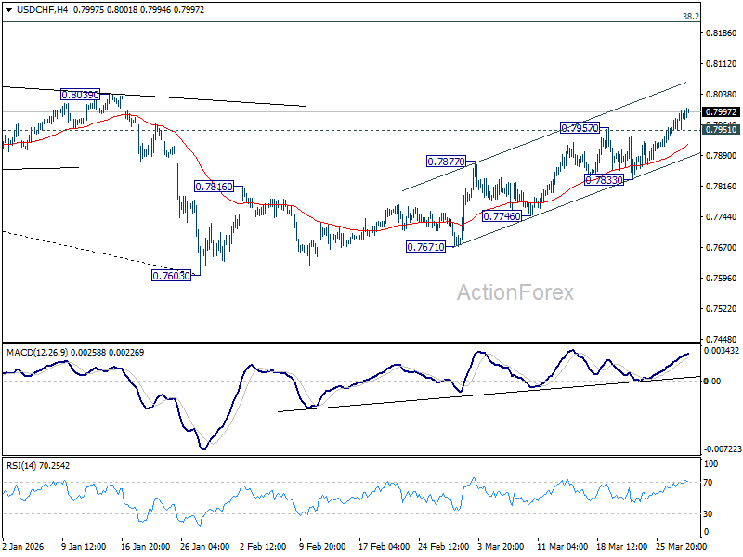Click the 0.80380 price axis value

722,95
